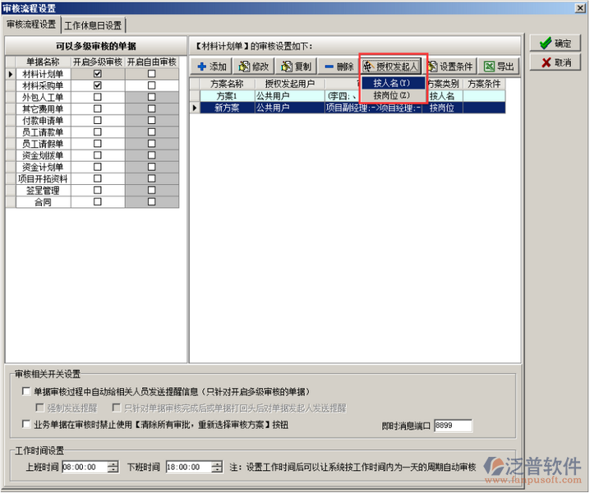The width and height of the screenshot is (590, 493).
Task: Click the 删除 (Delete) toolbar button
Action: pyautogui.click(x=338, y=67)
